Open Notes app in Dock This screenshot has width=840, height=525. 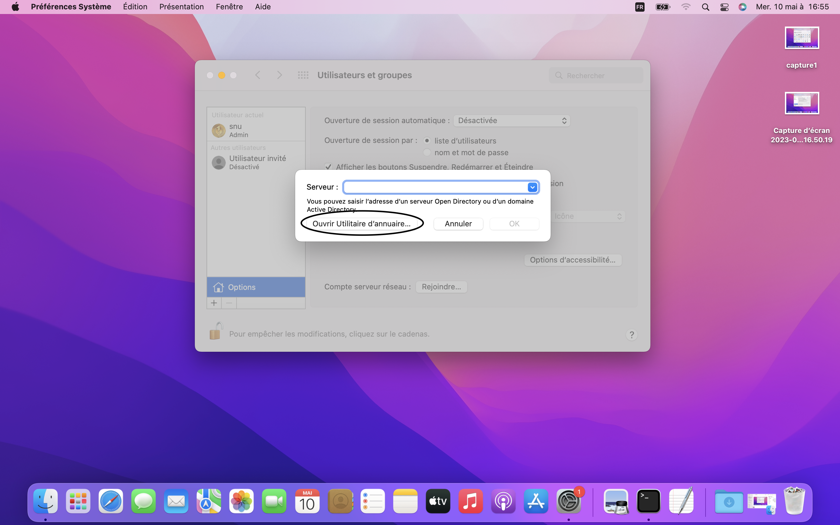tap(405, 501)
